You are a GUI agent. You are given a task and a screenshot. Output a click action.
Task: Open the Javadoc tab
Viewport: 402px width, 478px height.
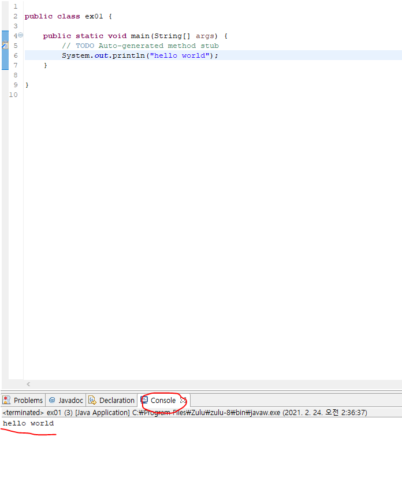(x=66, y=400)
